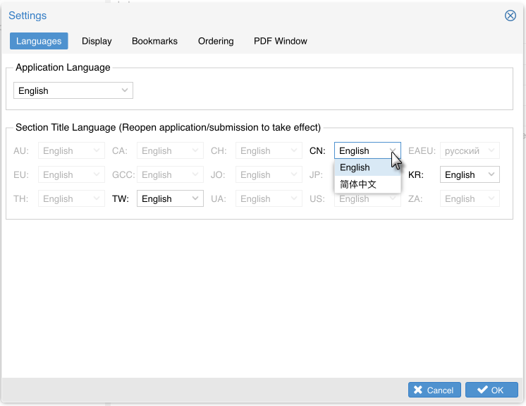This screenshot has height=406, width=526.
Task: Open the PDF Window tab
Action: click(x=281, y=41)
